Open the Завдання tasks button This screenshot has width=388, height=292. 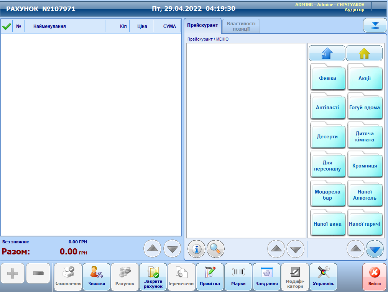point(266,277)
